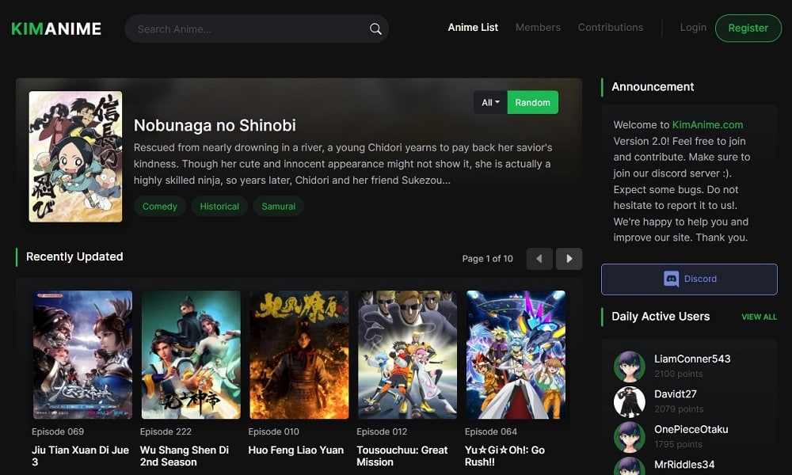Click the Random anime button

point(532,102)
